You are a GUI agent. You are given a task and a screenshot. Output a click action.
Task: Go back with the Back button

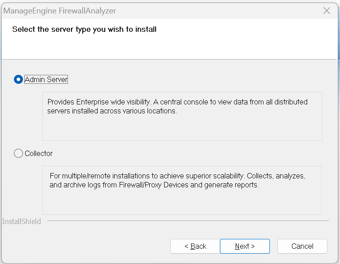pos(195,246)
